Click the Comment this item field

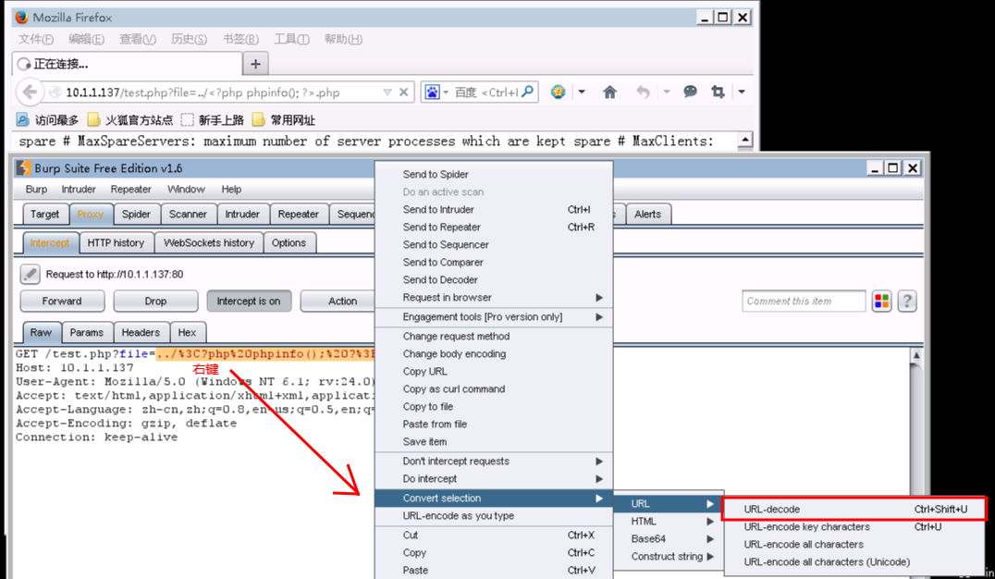(804, 301)
